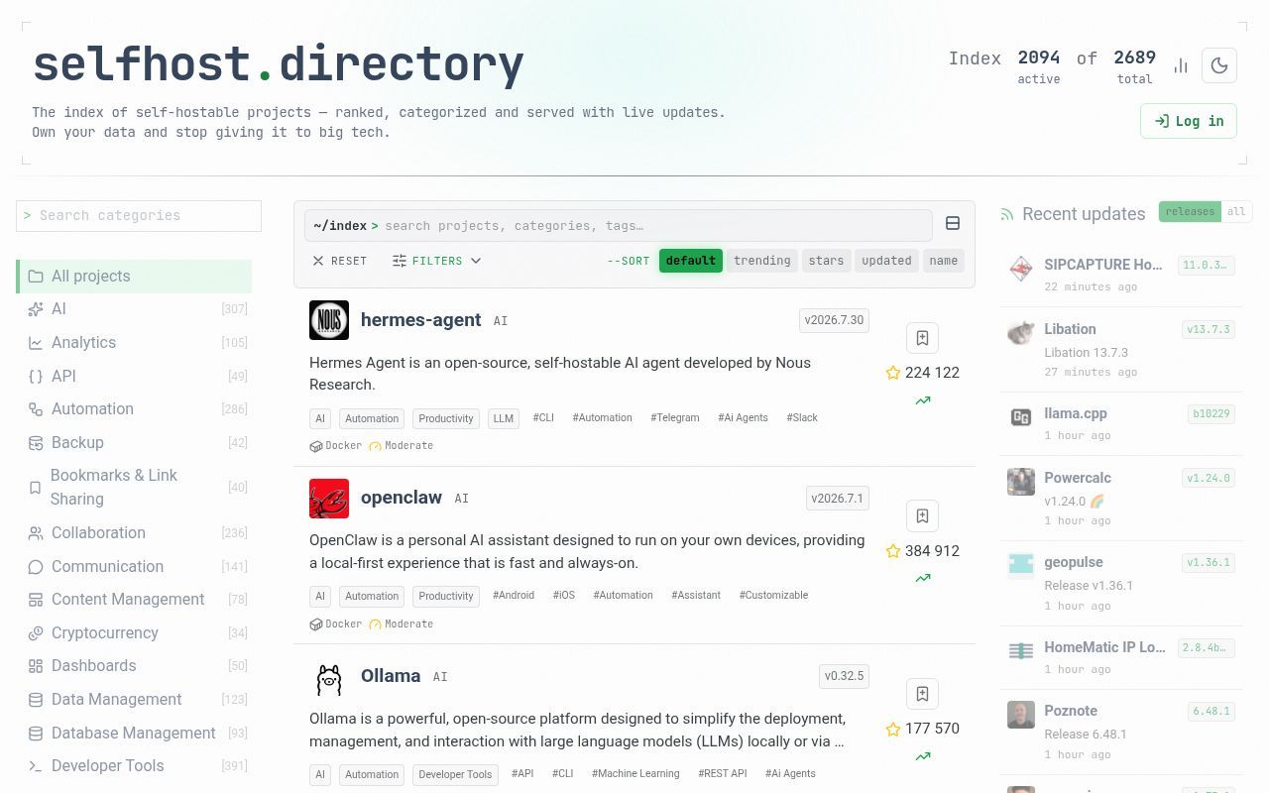Viewport: 1269px width, 793px height.
Task: Open the Powercalc recent update
Action: (1120, 498)
